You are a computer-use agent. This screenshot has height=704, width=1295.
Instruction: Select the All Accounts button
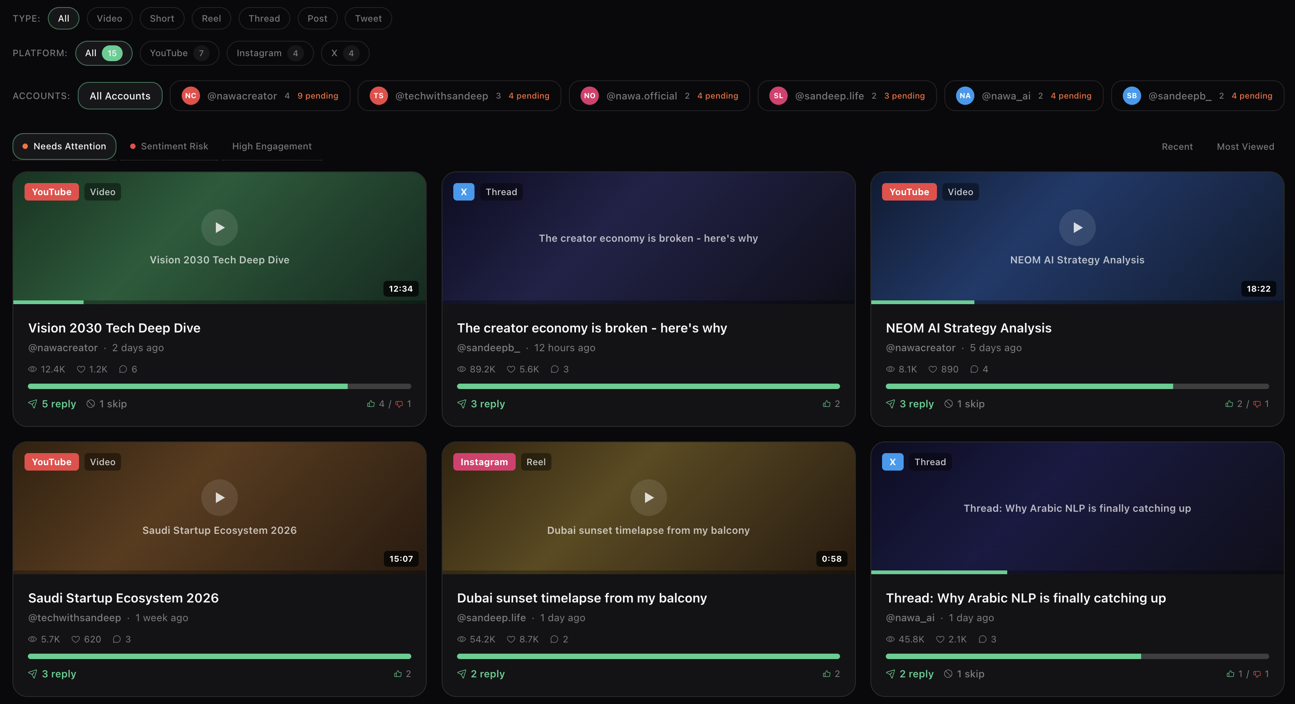120,96
